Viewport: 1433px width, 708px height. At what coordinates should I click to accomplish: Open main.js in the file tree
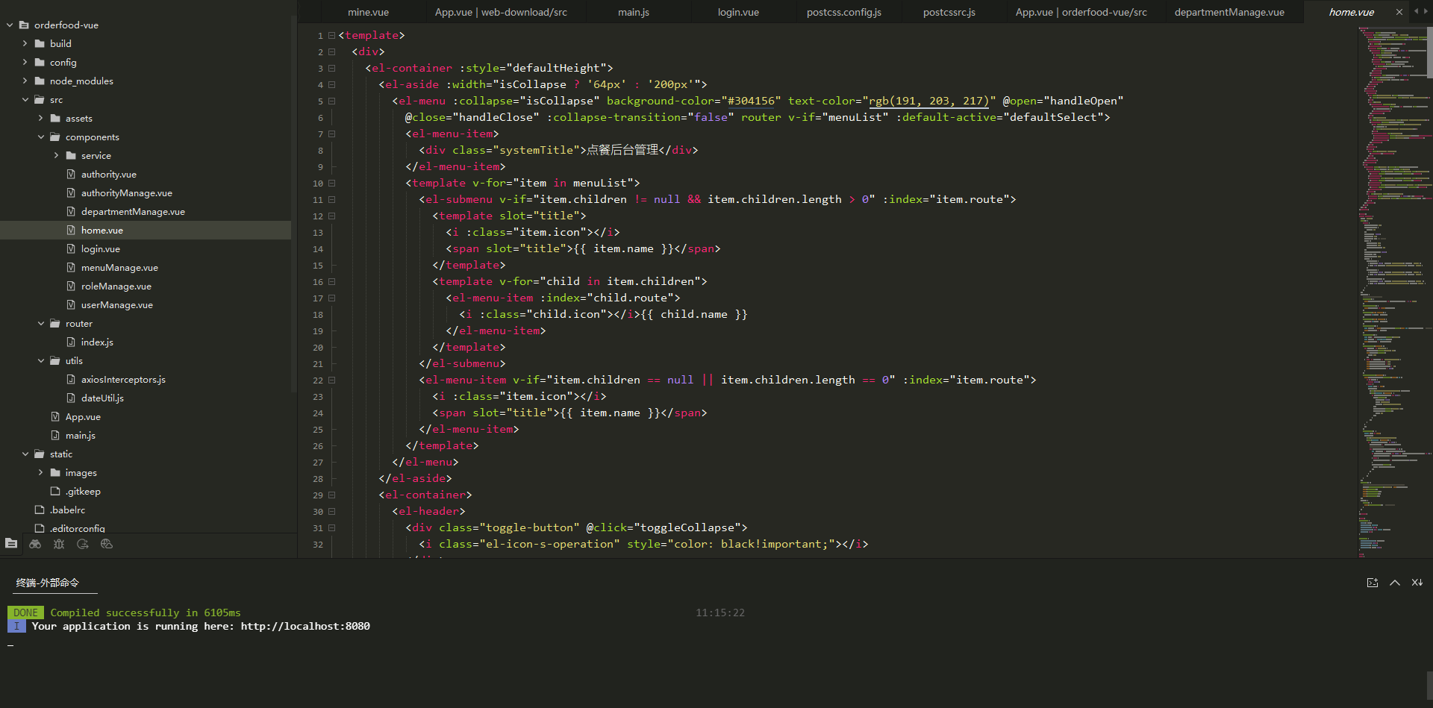(81, 436)
